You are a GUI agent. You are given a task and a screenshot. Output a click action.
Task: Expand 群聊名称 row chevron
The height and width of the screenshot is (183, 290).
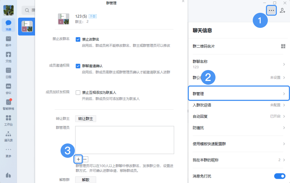click(x=284, y=64)
